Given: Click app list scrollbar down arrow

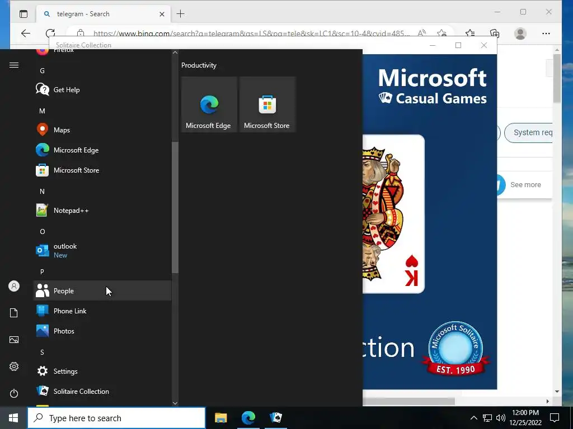Looking at the screenshot, I should 175,403.
